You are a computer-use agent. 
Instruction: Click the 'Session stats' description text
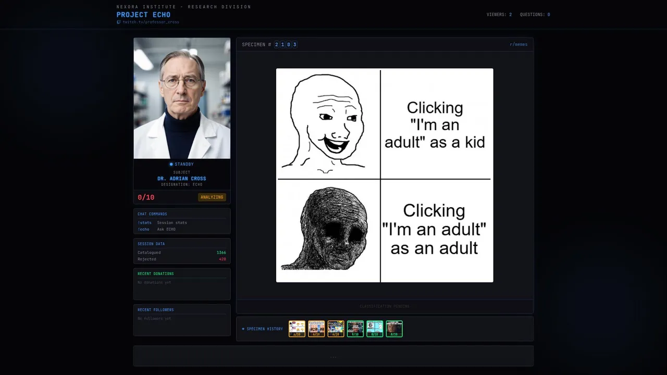(x=172, y=223)
